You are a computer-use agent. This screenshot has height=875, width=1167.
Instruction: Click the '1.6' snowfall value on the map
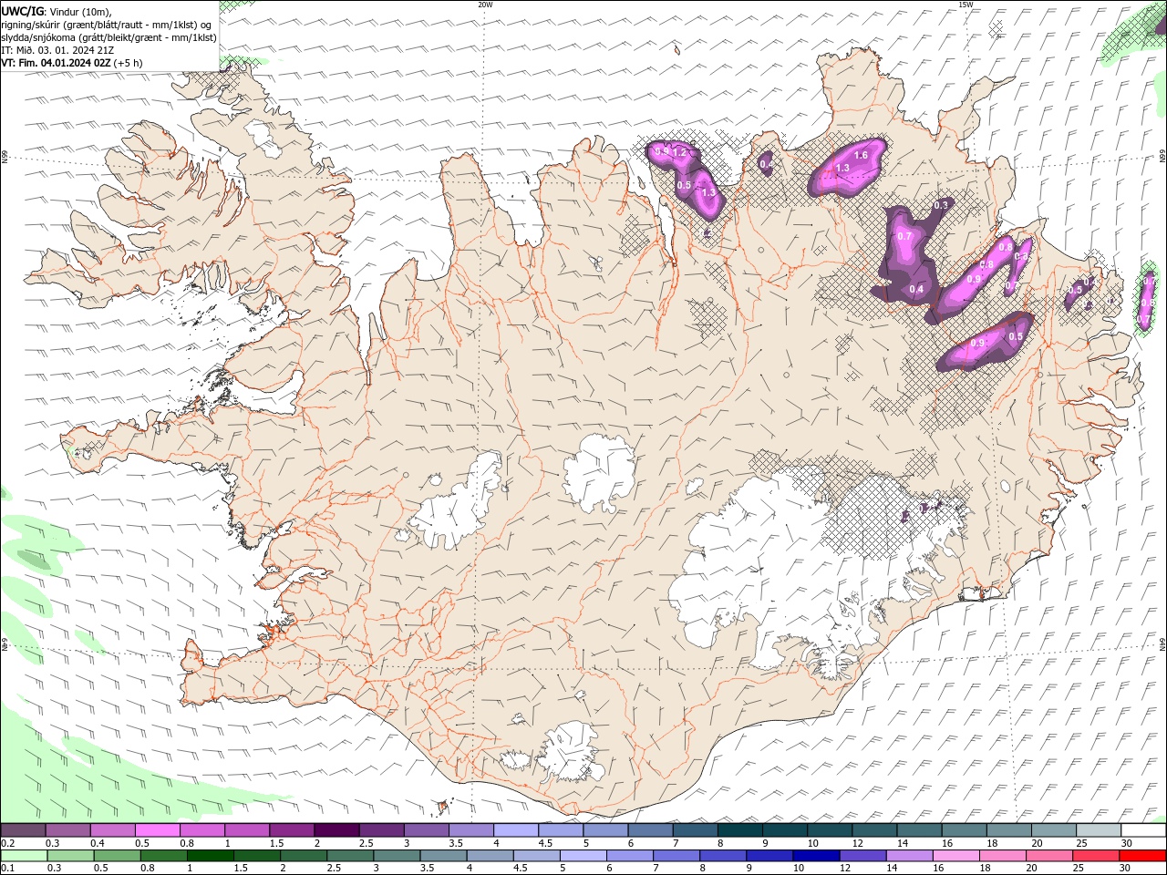click(860, 156)
